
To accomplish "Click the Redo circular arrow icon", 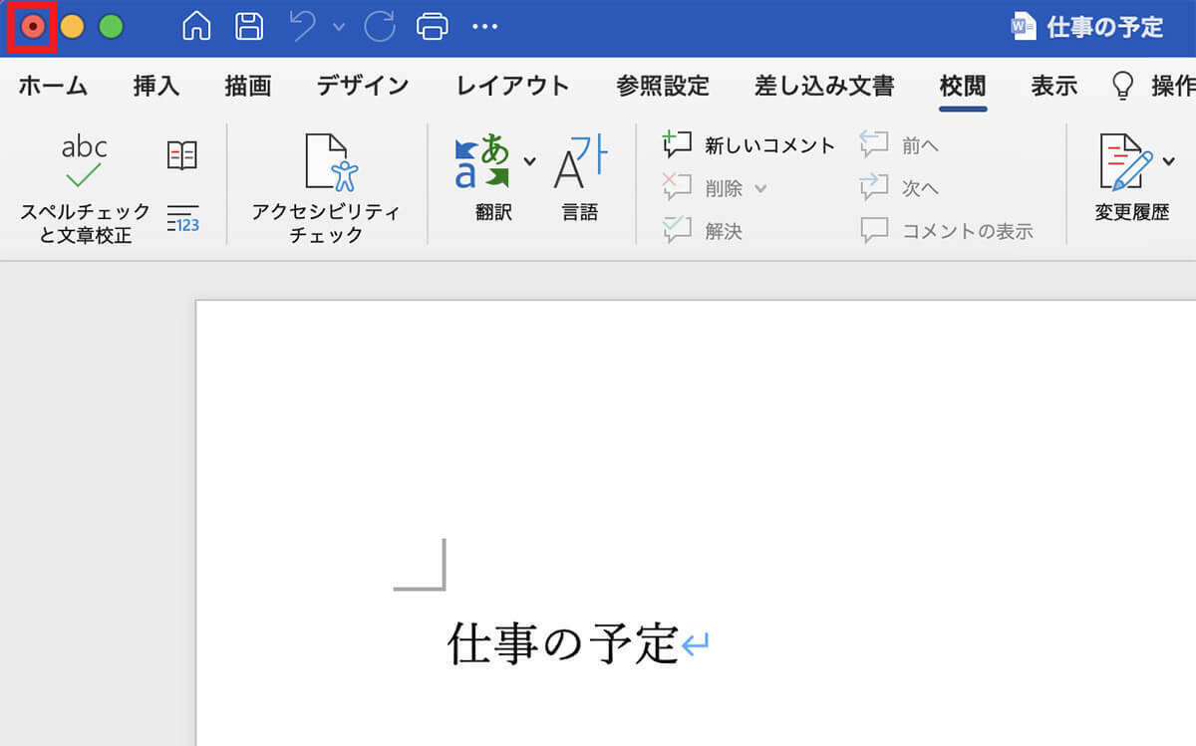I will 380,27.
